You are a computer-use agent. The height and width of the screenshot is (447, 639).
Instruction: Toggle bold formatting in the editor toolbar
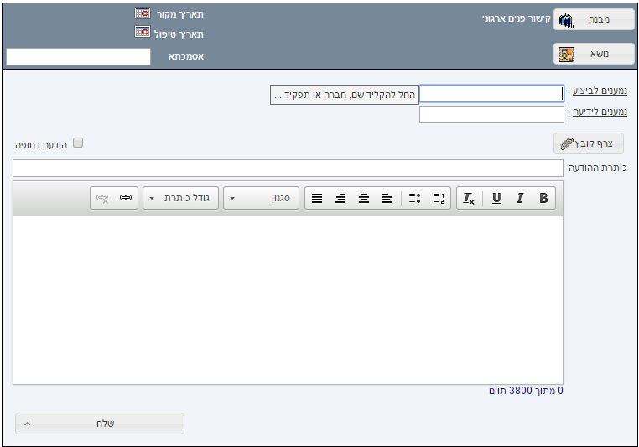pyautogui.click(x=543, y=199)
